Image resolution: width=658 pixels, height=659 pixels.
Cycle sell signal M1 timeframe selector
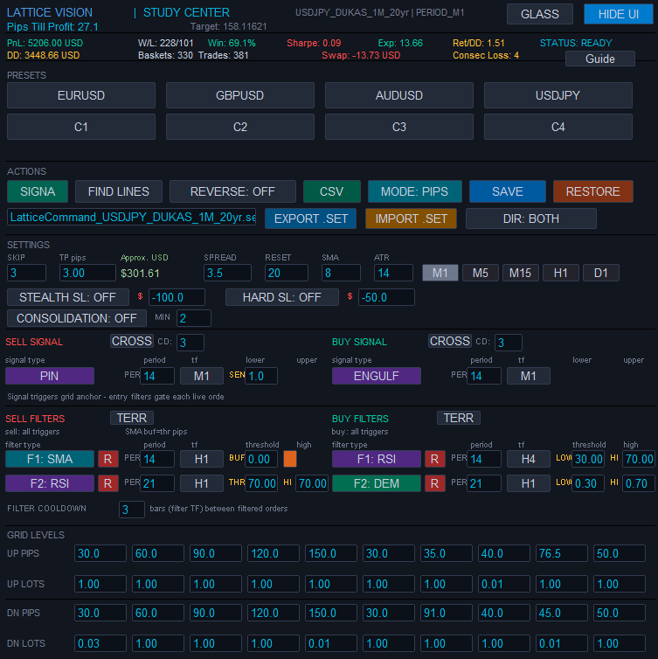(x=202, y=376)
